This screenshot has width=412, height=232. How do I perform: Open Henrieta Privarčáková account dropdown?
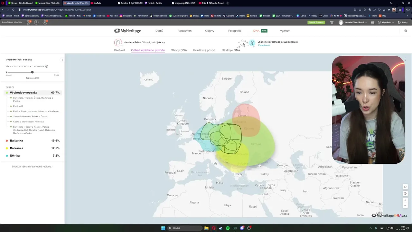click(x=353, y=23)
